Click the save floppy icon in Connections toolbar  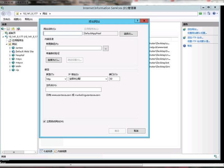tap(8, 29)
